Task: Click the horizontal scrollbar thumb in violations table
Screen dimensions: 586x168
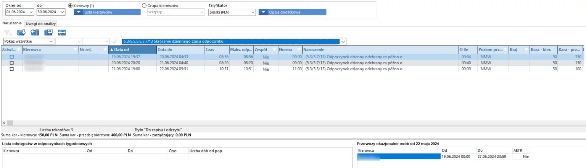Action: click(x=10, y=123)
